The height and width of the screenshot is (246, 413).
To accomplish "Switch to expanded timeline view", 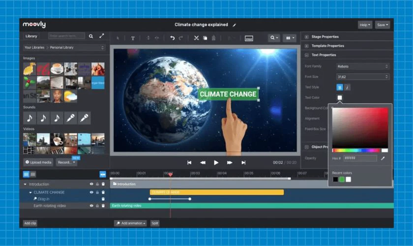I will pos(26,174).
